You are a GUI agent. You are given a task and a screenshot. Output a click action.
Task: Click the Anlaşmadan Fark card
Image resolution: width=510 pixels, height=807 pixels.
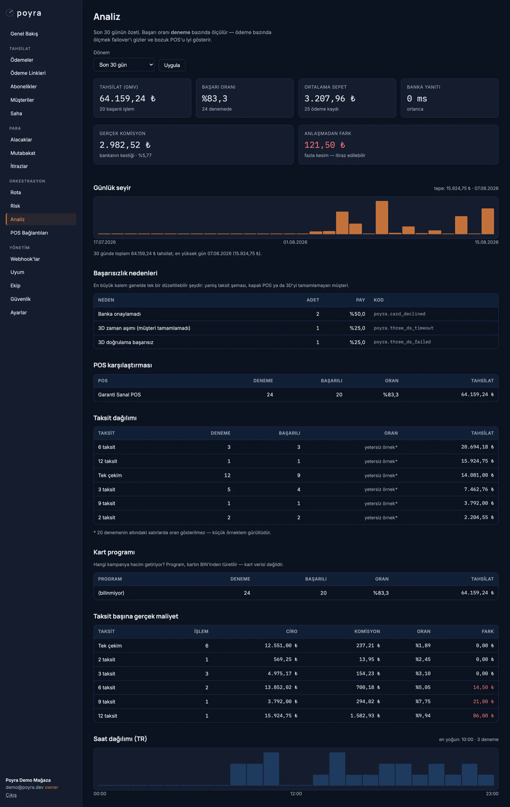(398, 144)
